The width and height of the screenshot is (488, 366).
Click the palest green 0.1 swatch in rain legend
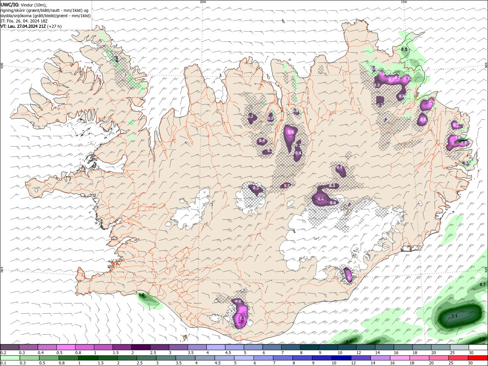(x=10, y=358)
